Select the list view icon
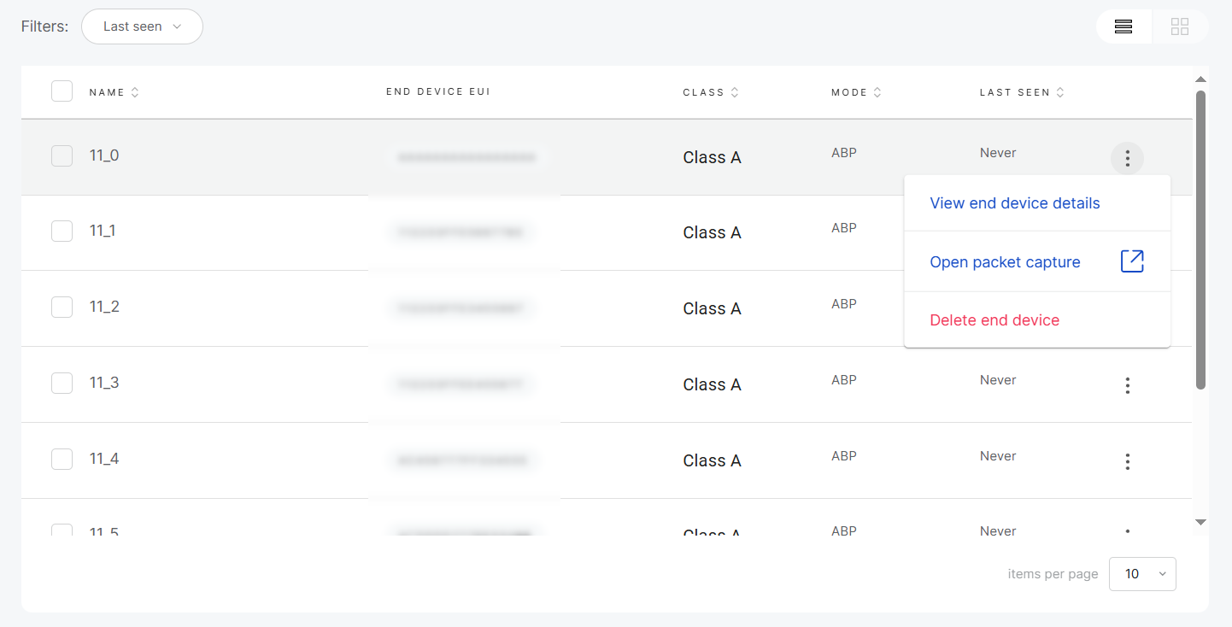The width and height of the screenshot is (1232, 627). pos(1123,26)
